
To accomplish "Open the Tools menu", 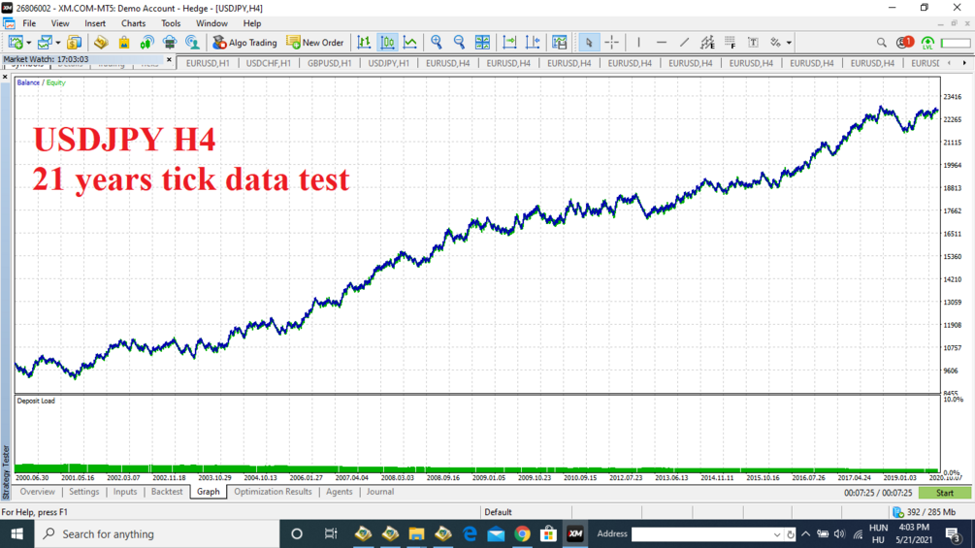I will coord(171,23).
